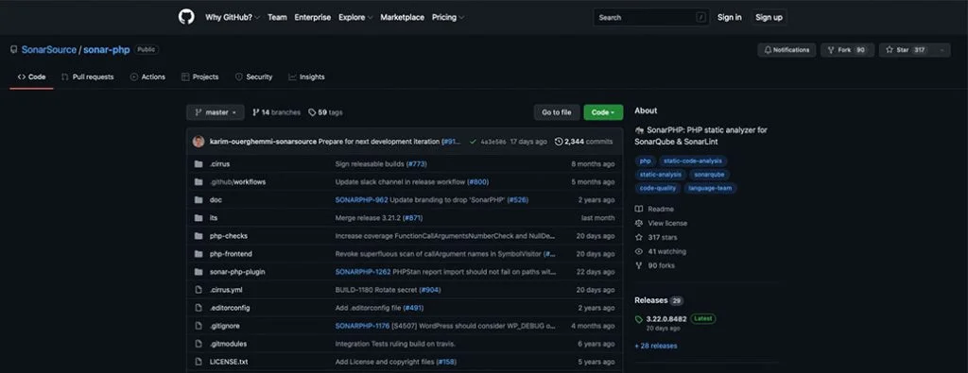The width and height of the screenshot is (968, 373).
Task: Click Sign in
Action: click(x=729, y=17)
